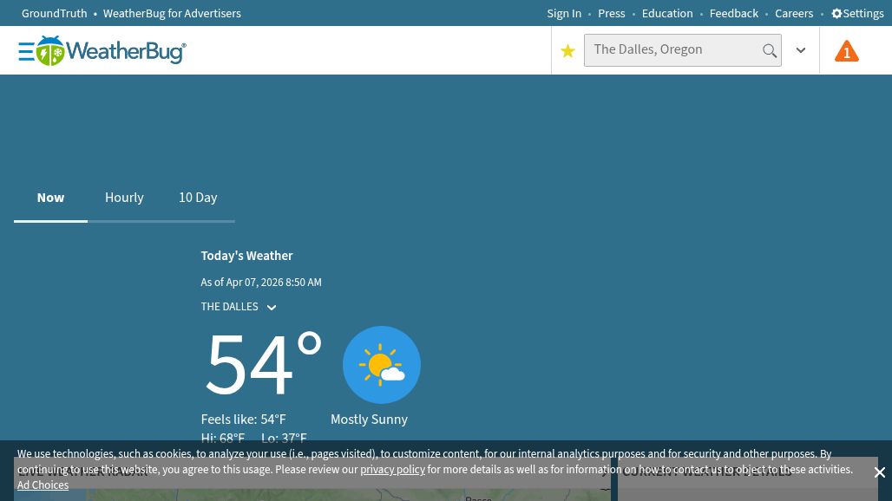The height and width of the screenshot is (501, 892).
Task: Open WeatherBug for Advertisers link
Action: pos(172,14)
